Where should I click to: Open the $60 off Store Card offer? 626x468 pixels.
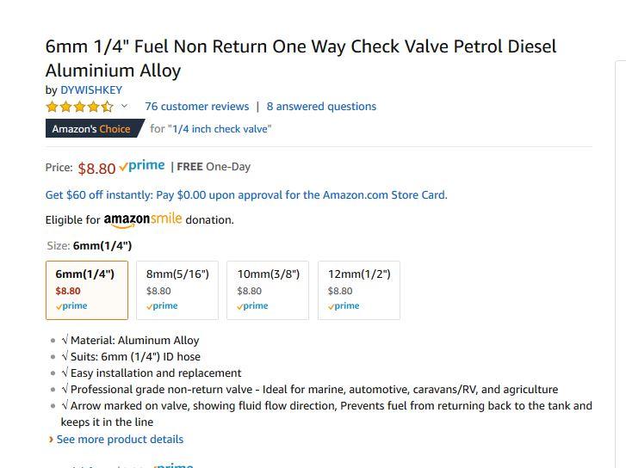pyautogui.click(x=246, y=195)
